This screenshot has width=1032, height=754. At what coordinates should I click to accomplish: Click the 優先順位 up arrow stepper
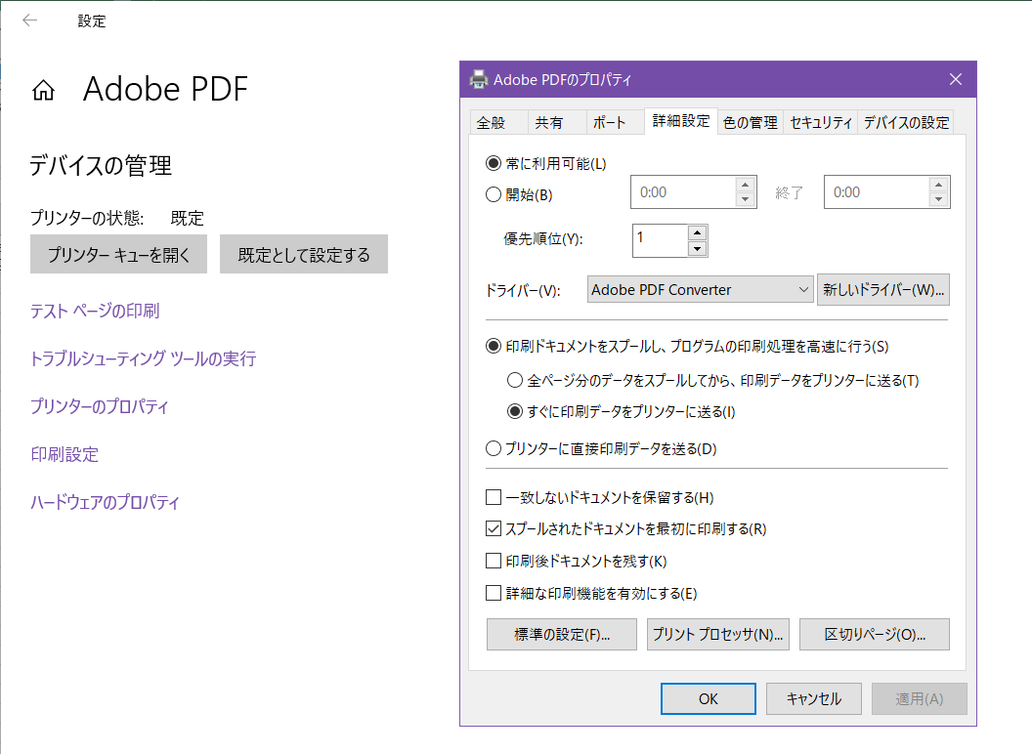pyautogui.click(x=696, y=234)
